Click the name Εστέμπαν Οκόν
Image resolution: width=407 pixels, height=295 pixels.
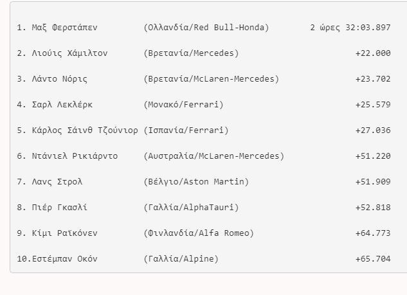pos(65,259)
